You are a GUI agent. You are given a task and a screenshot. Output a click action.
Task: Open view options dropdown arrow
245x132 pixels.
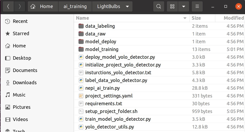click(x=184, y=7)
